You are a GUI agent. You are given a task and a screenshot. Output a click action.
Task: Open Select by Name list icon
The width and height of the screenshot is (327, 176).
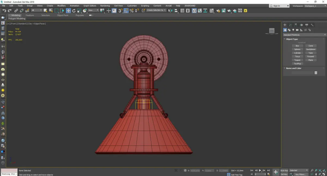51,11
